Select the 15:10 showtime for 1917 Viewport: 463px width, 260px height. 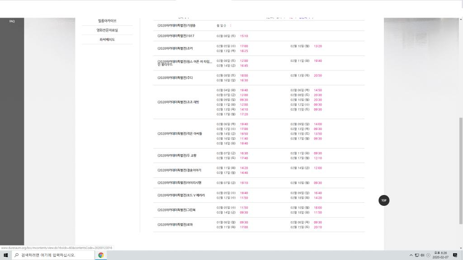coord(244,36)
